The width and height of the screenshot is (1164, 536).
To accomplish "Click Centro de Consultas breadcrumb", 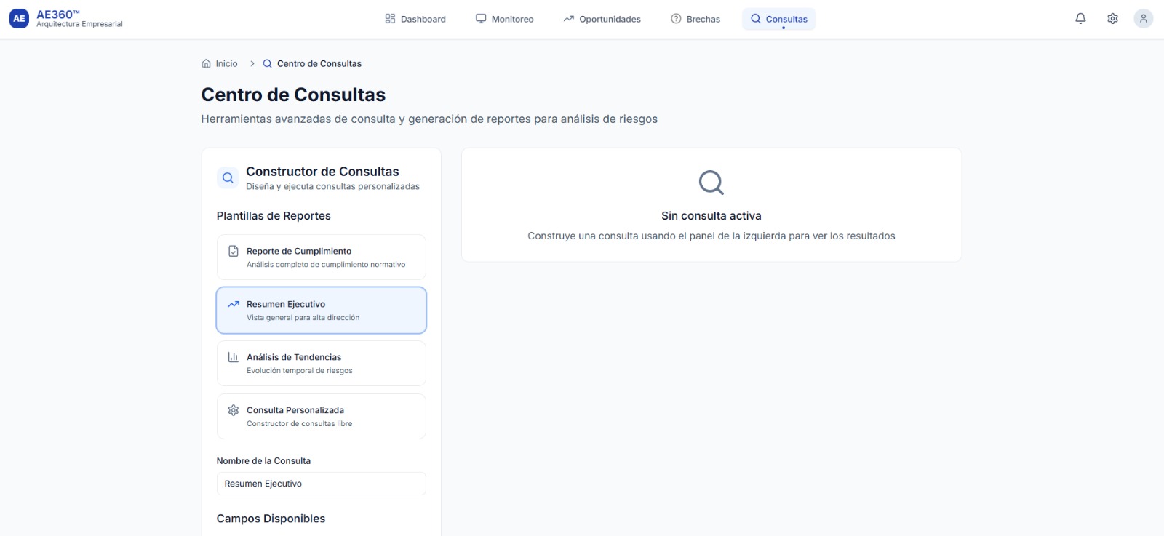I will pos(319,64).
